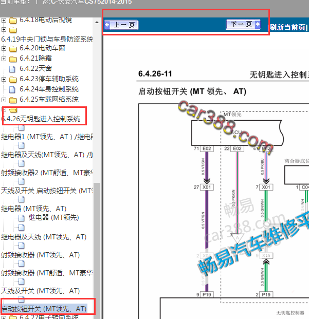Expand the 6.4.18电动后视镜 folder
This screenshot has height=319, width=309.
point(4,20)
